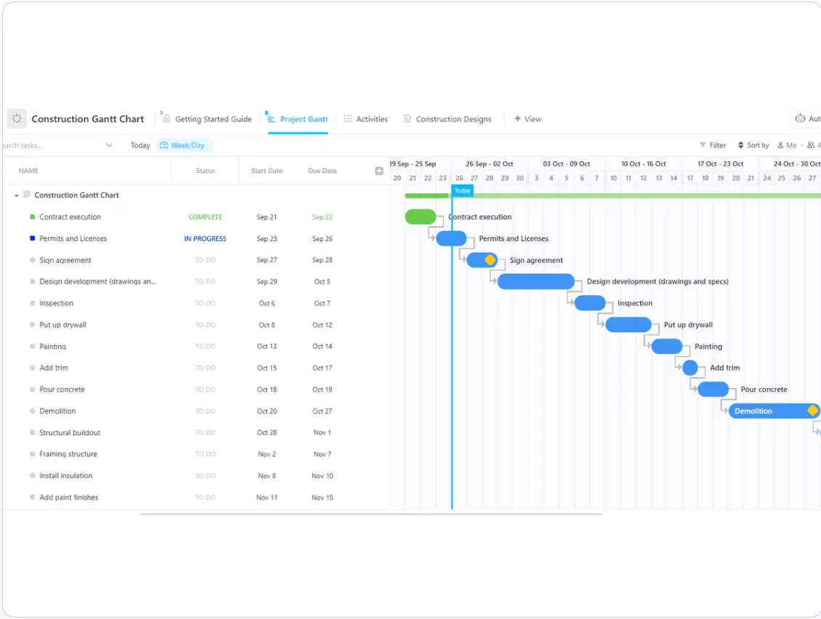Select the green Contract execution Gantt bar
The image size is (821, 619).
pos(421,217)
